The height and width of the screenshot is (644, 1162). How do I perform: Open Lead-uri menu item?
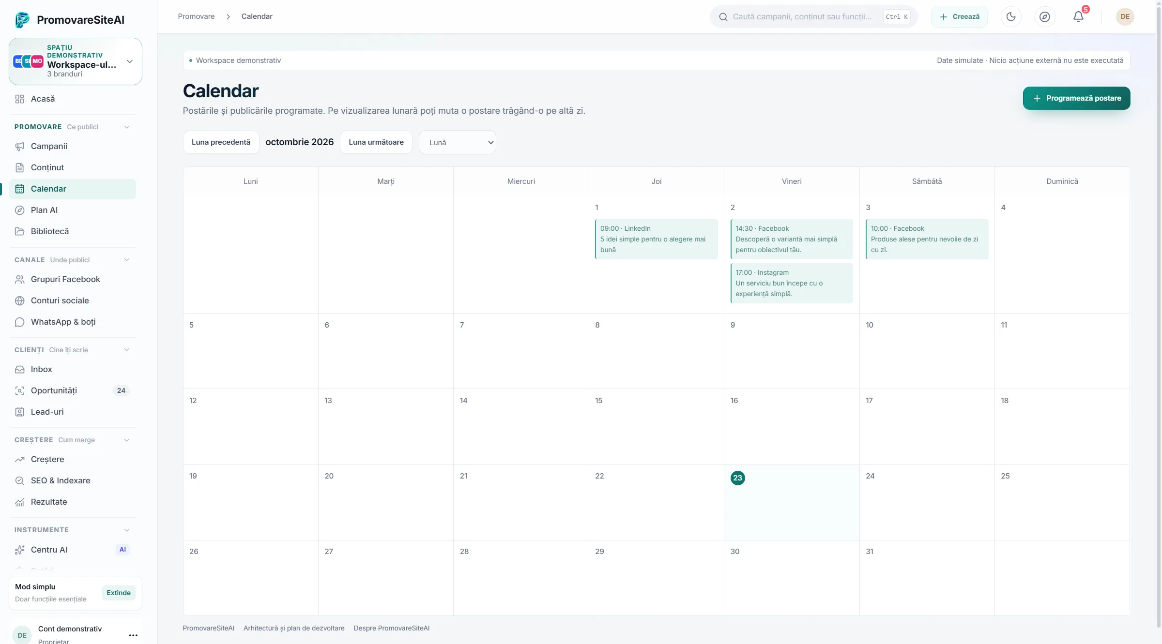72,412
